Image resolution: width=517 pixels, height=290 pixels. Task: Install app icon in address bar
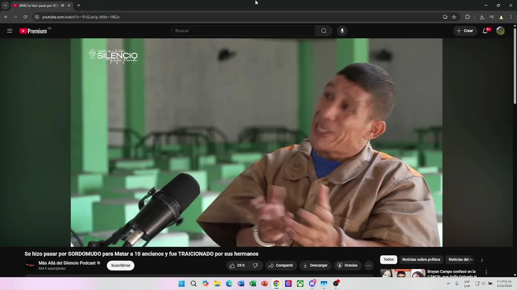tap(445, 17)
